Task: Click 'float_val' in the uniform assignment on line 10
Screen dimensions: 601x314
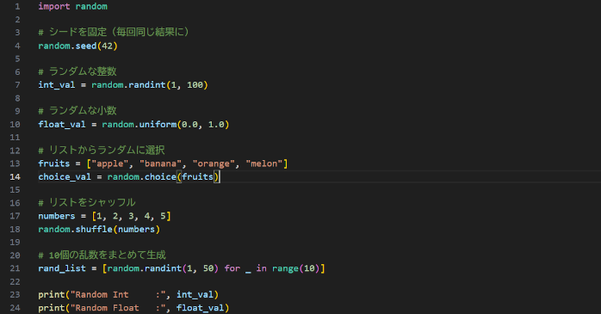Action: tap(62, 125)
